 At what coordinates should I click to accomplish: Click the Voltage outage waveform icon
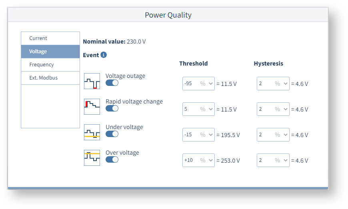point(92,81)
